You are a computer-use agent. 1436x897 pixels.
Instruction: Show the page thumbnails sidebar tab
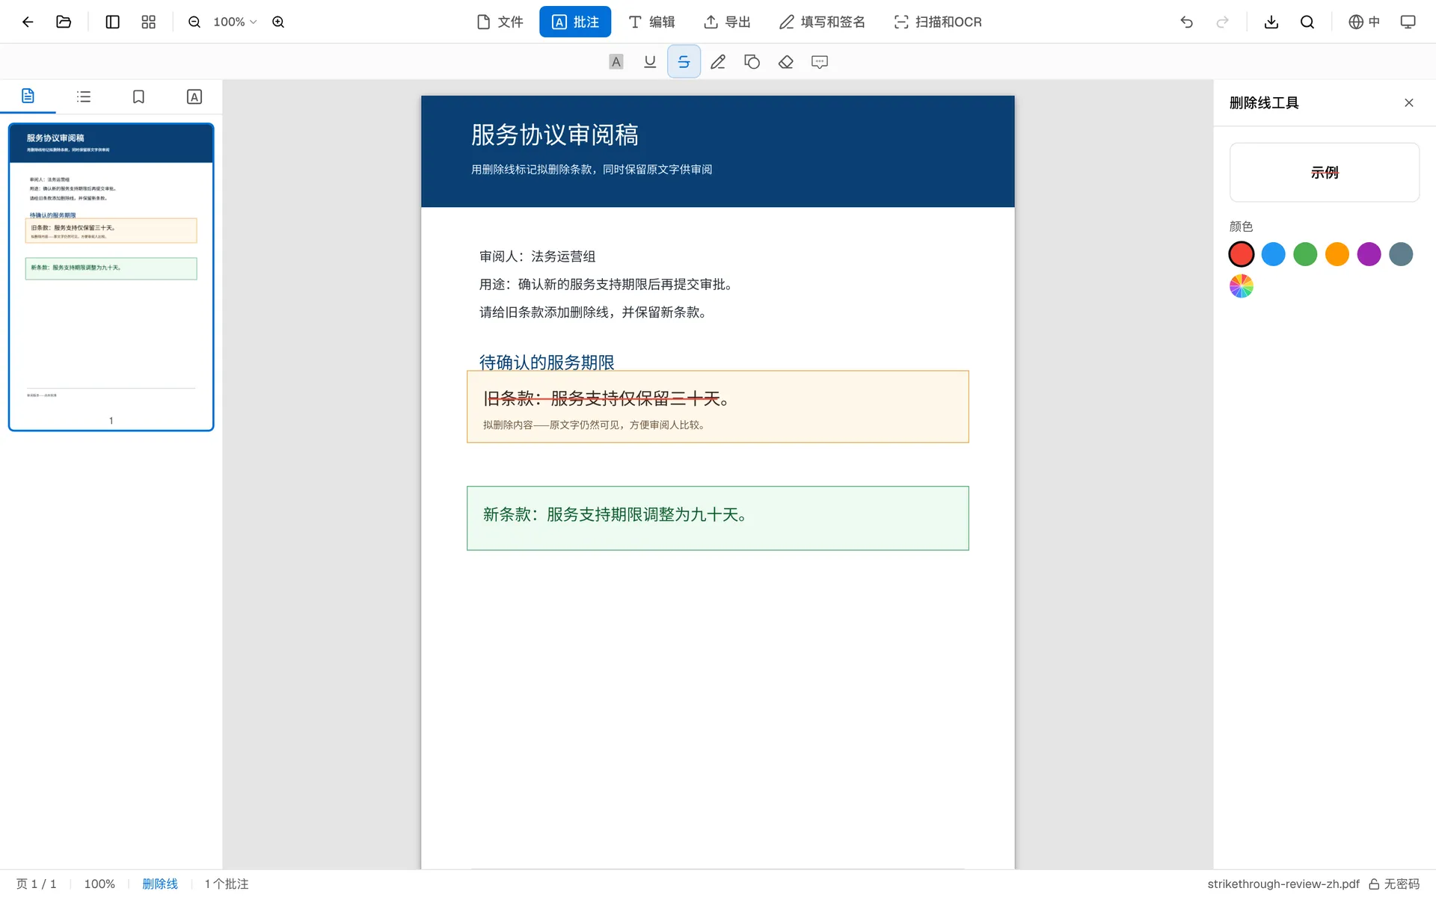coord(28,96)
